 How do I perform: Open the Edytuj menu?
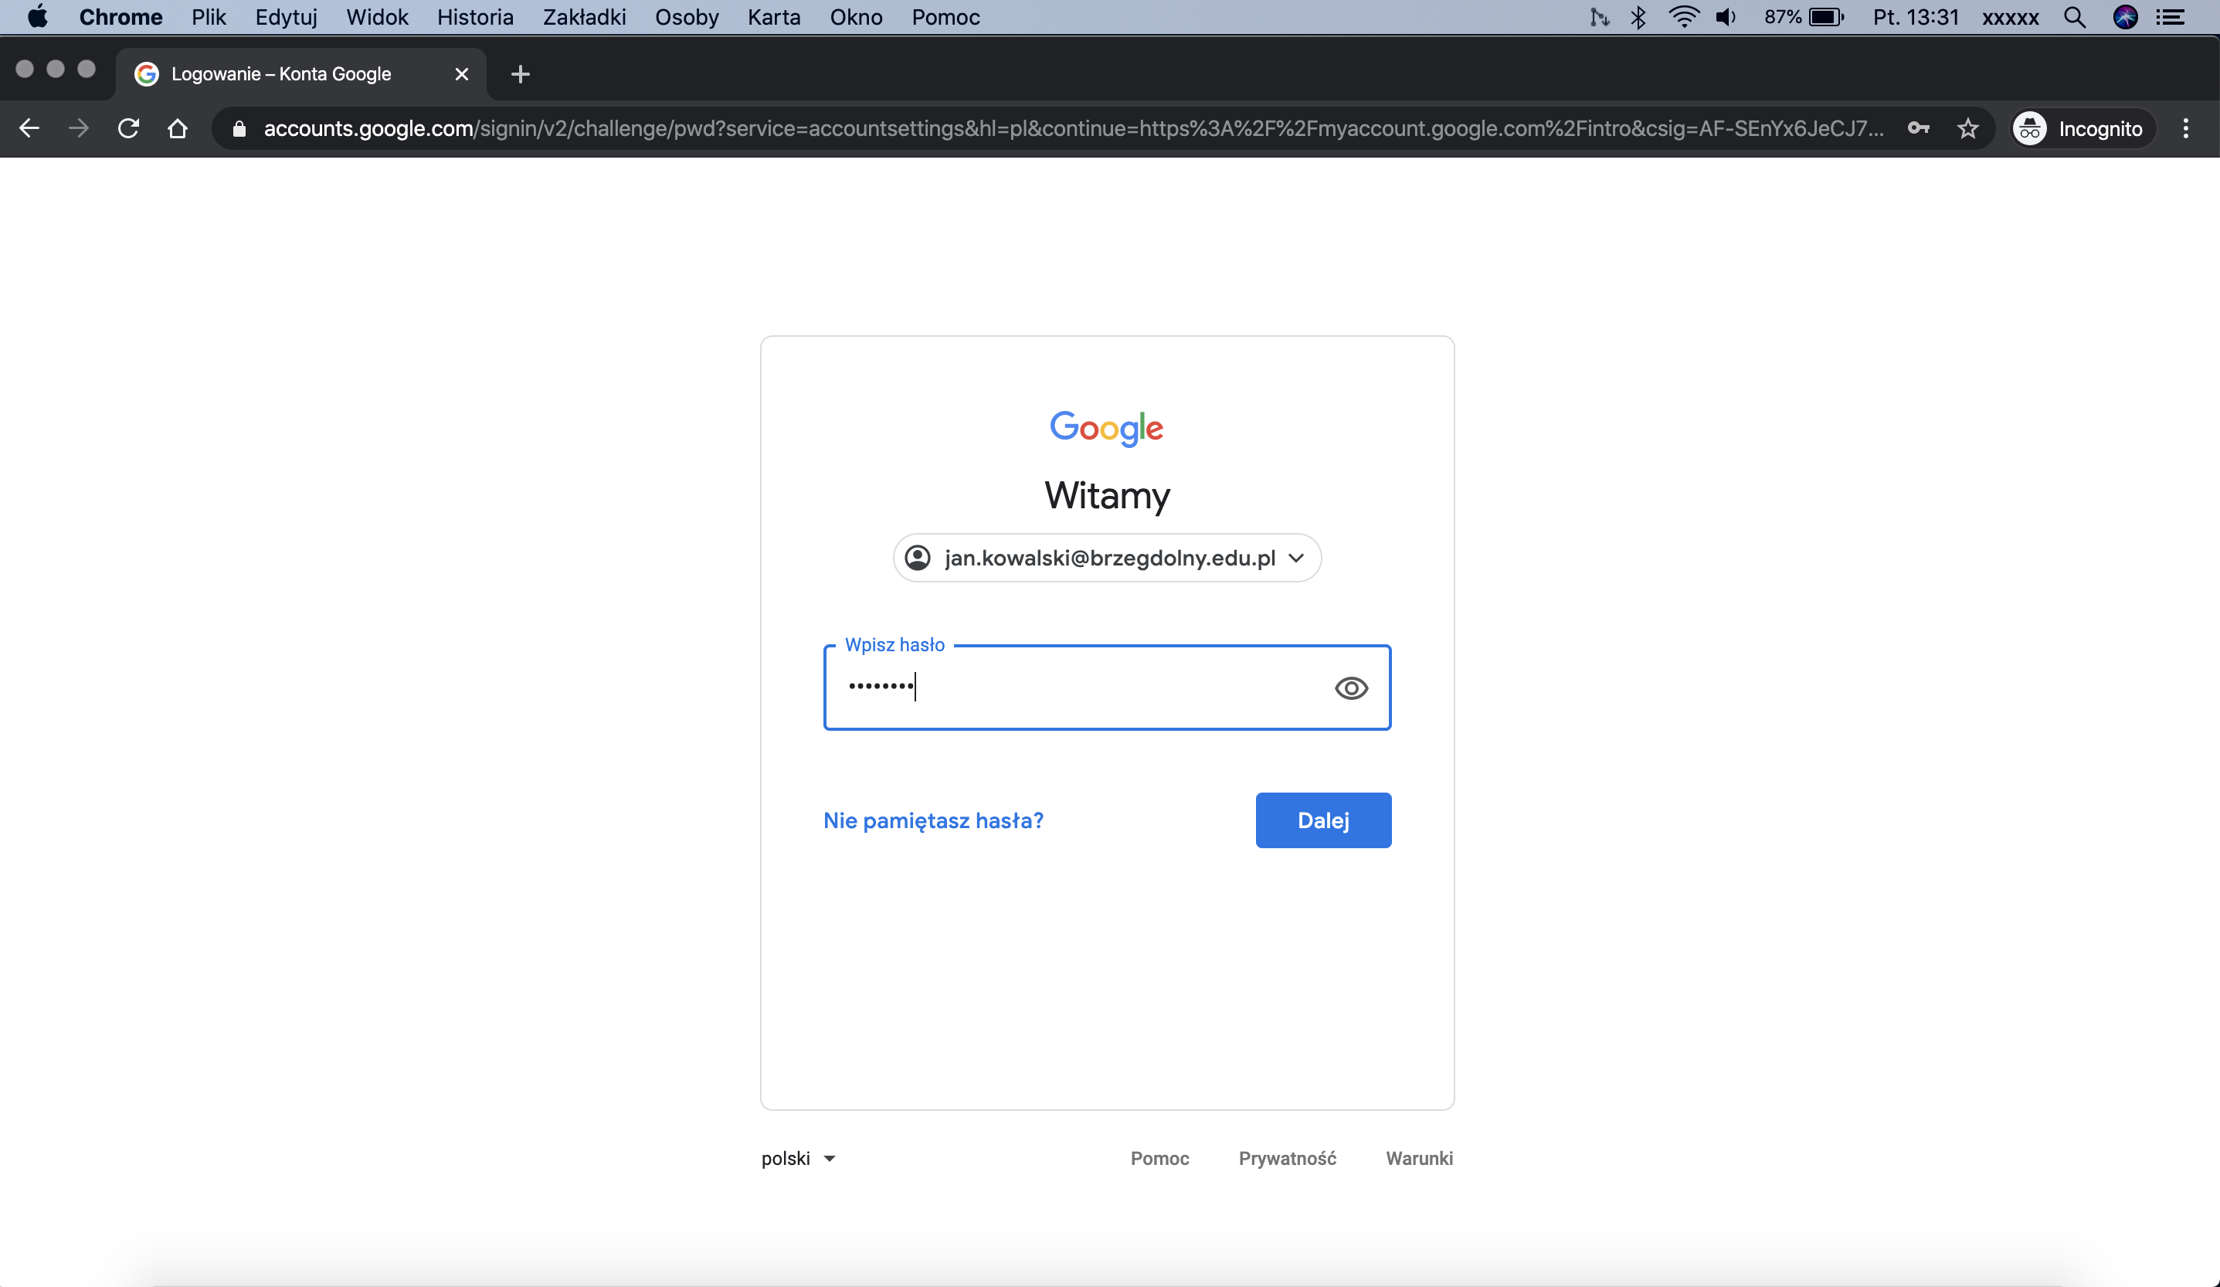pyautogui.click(x=287, y=17)
